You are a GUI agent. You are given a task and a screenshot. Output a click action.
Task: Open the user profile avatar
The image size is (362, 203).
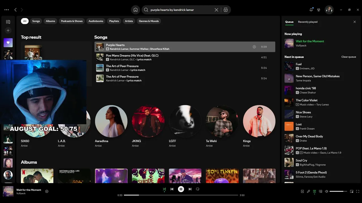(x=329, y=10)
